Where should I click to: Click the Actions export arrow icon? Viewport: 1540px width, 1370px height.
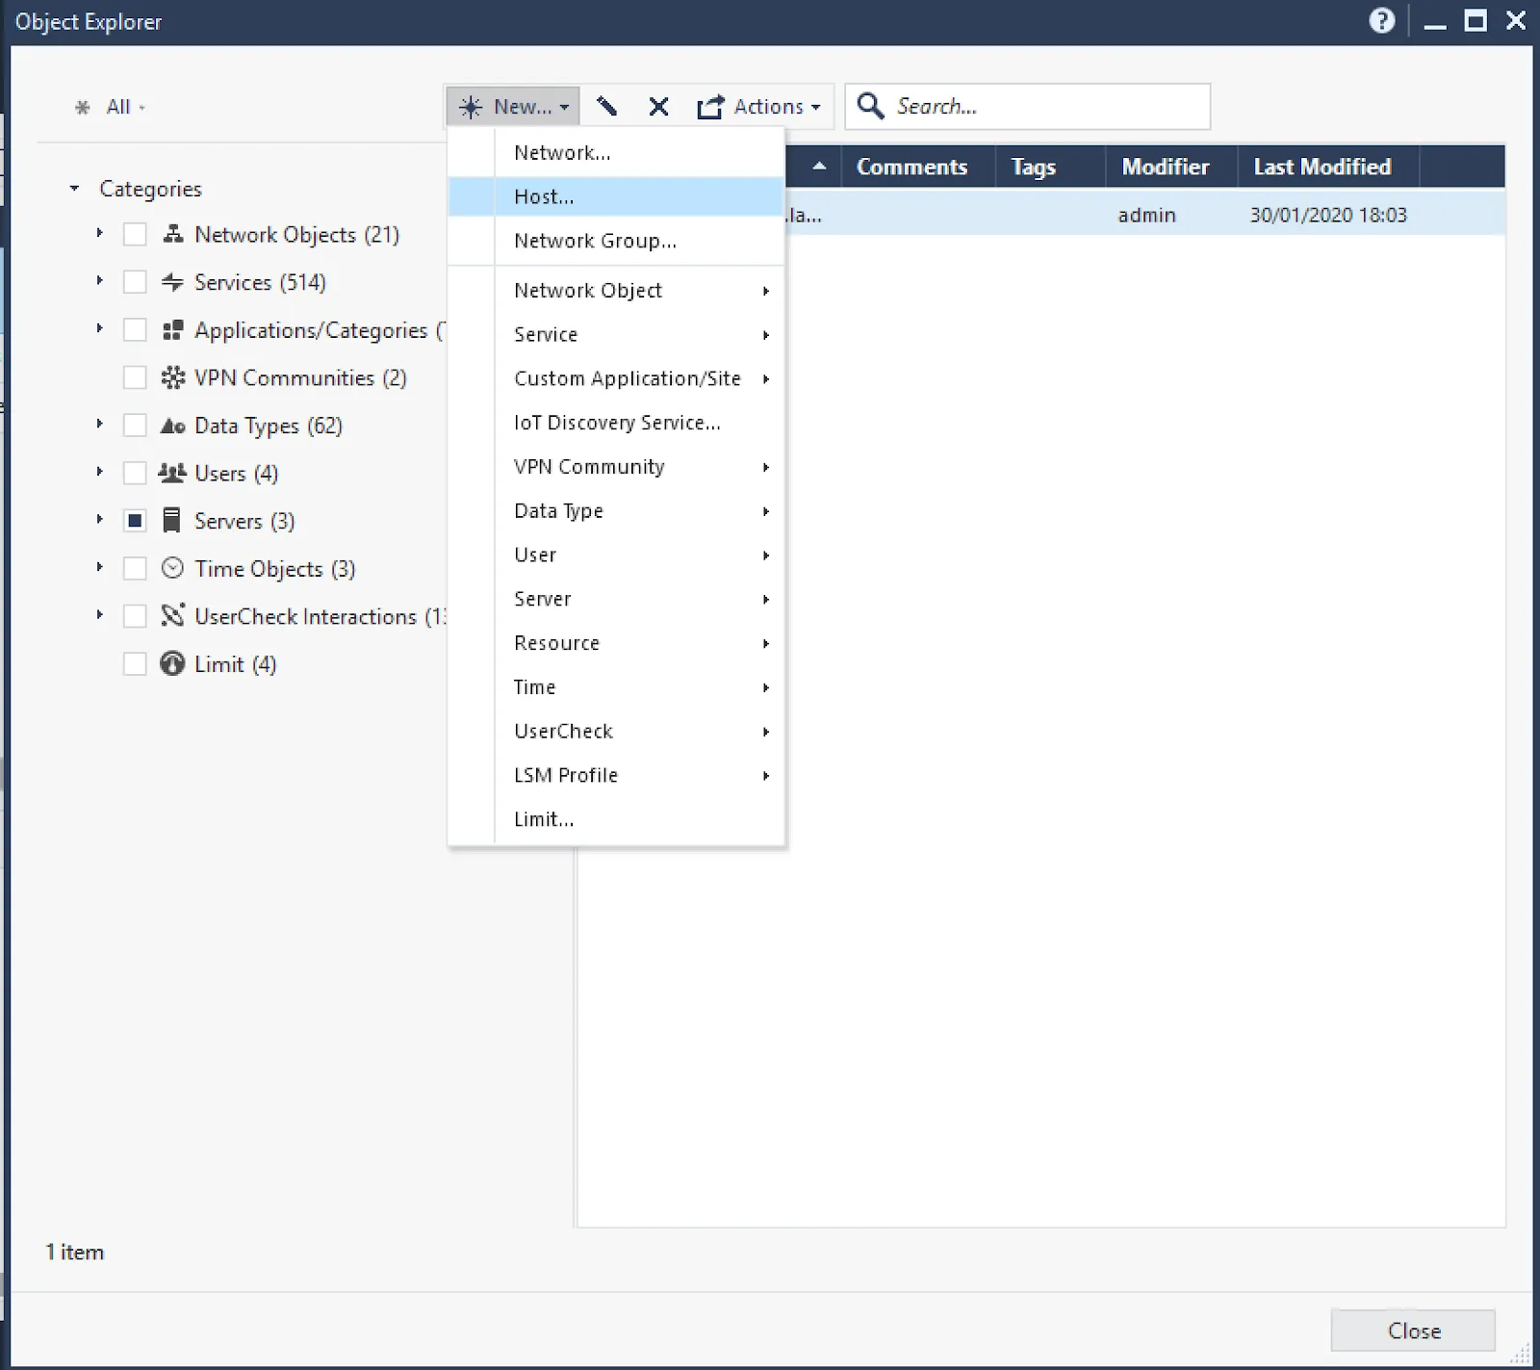coord(709,106)
